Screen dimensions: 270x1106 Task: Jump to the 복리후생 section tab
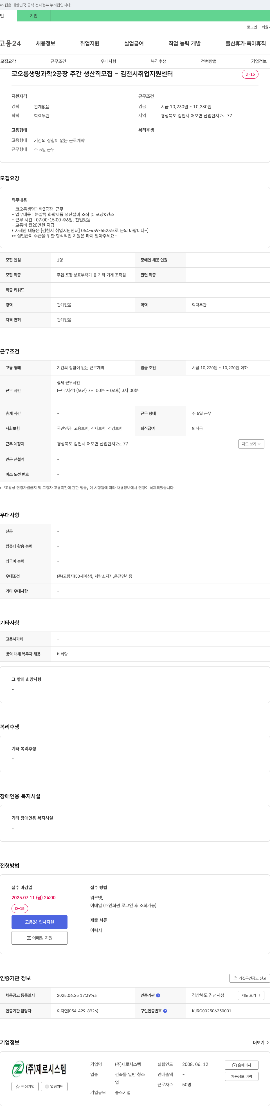click(158, 61)
